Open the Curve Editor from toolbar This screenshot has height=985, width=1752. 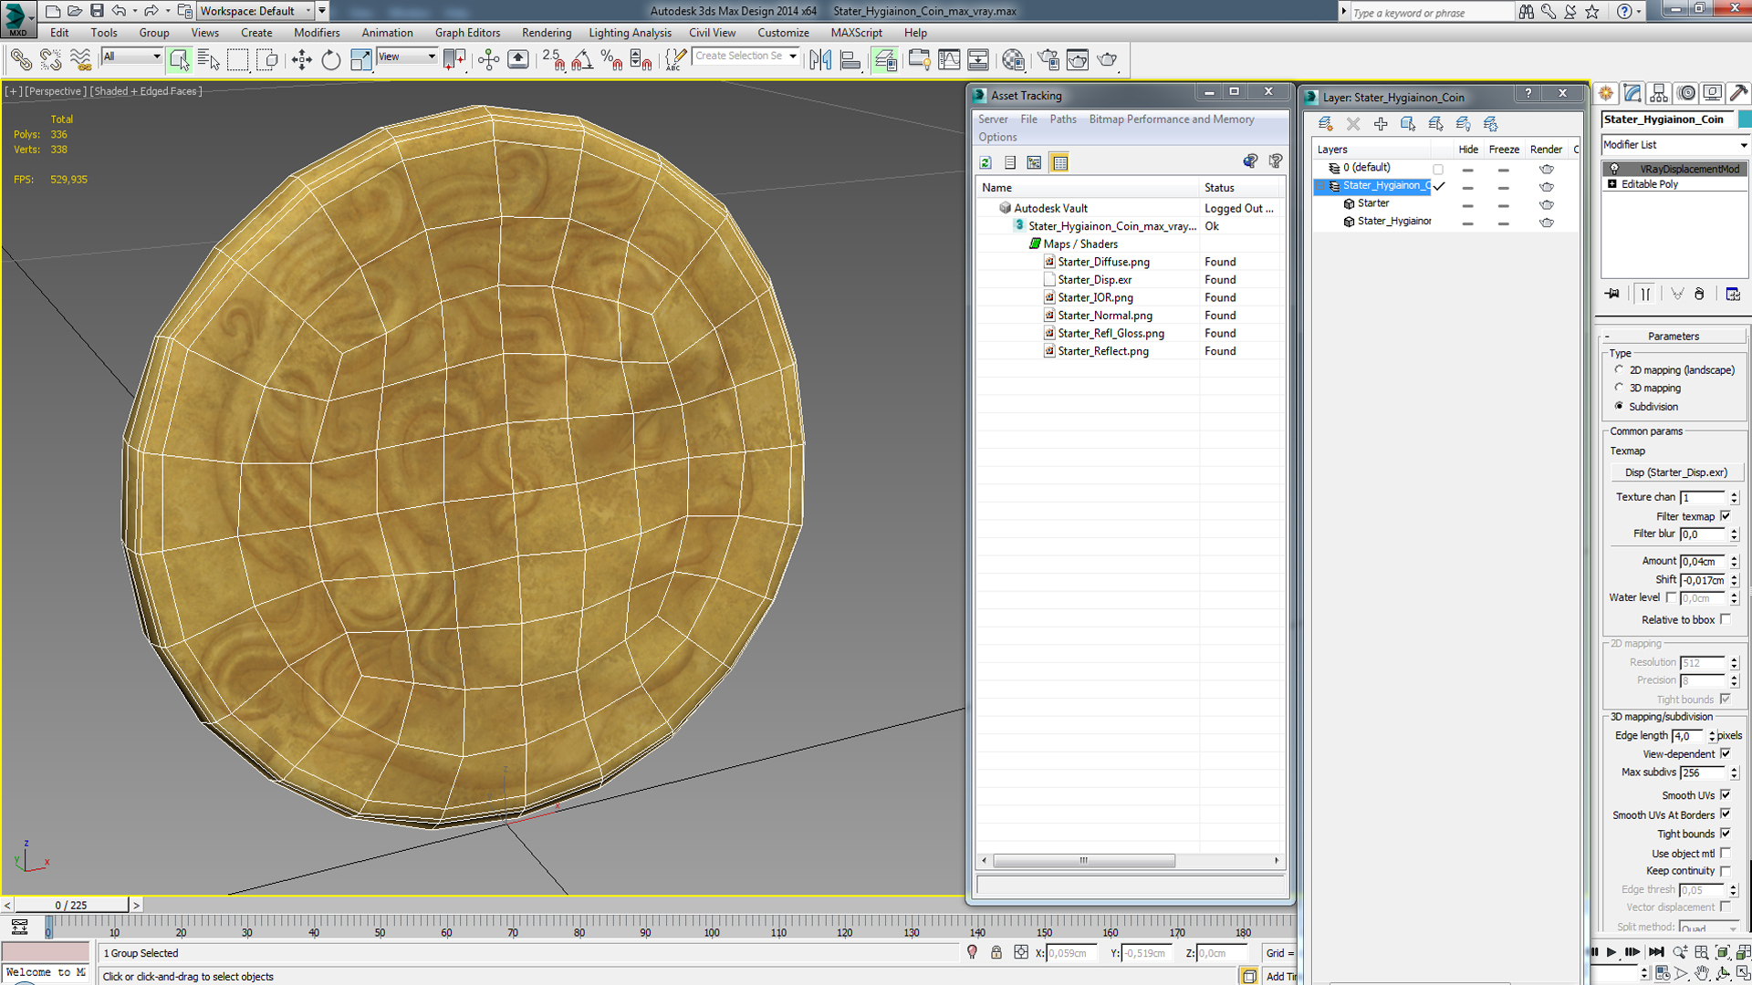point(949,60)
